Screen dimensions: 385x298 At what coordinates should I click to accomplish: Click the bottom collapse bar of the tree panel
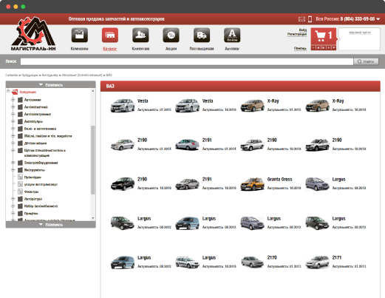click(51, 225)
